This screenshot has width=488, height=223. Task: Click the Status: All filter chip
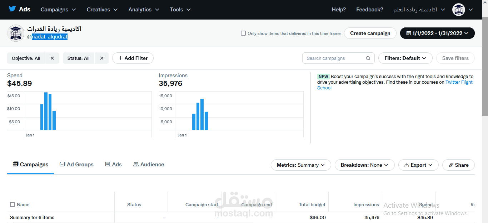click(x=79, y=58)
